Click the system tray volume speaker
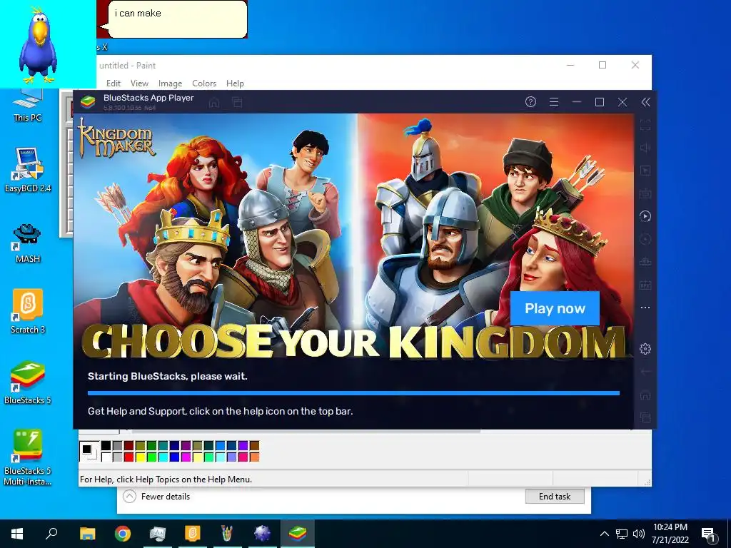731x548 pixels. tap(638, 534)
